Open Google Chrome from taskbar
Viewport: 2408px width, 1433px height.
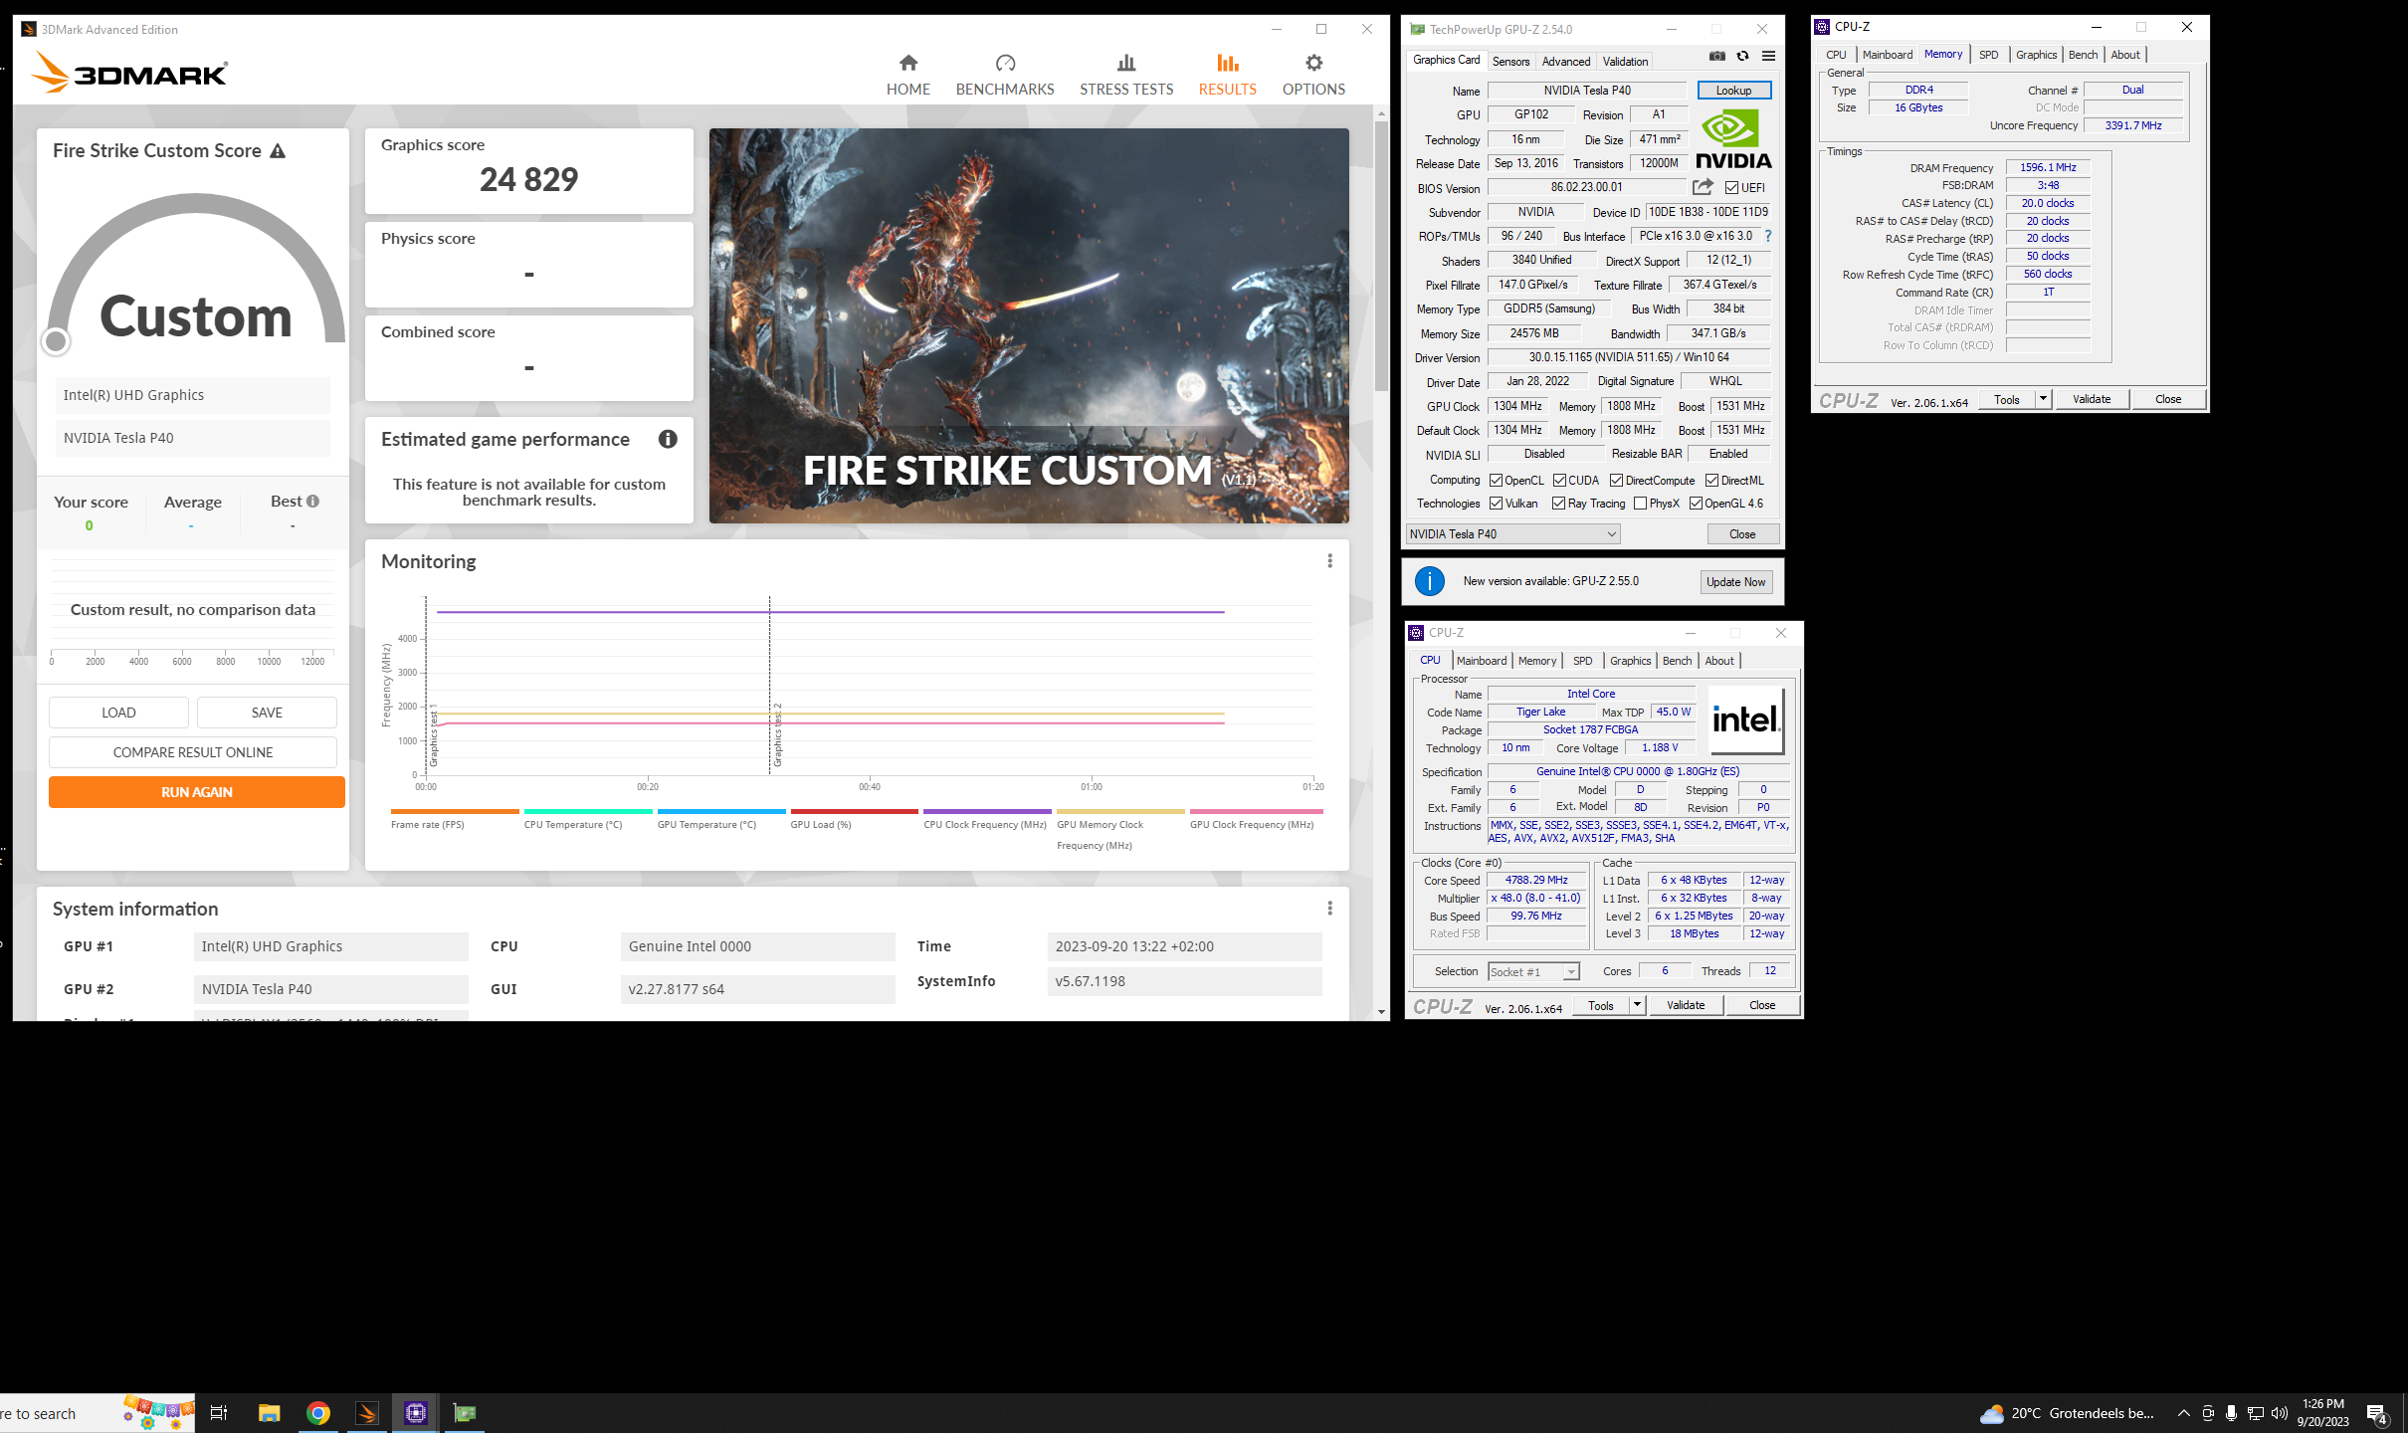pos(317,1413)
